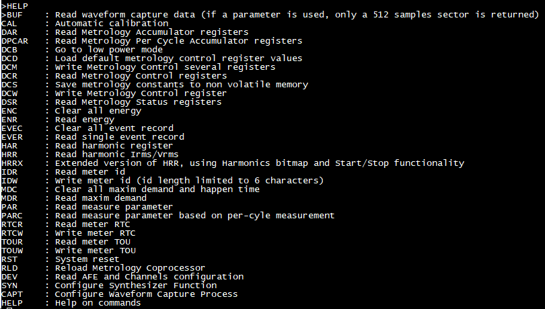Click 'Reload Metrology Coprocessor' description
This screenshot has height=309, width=545.
click(x=130, y=267)
